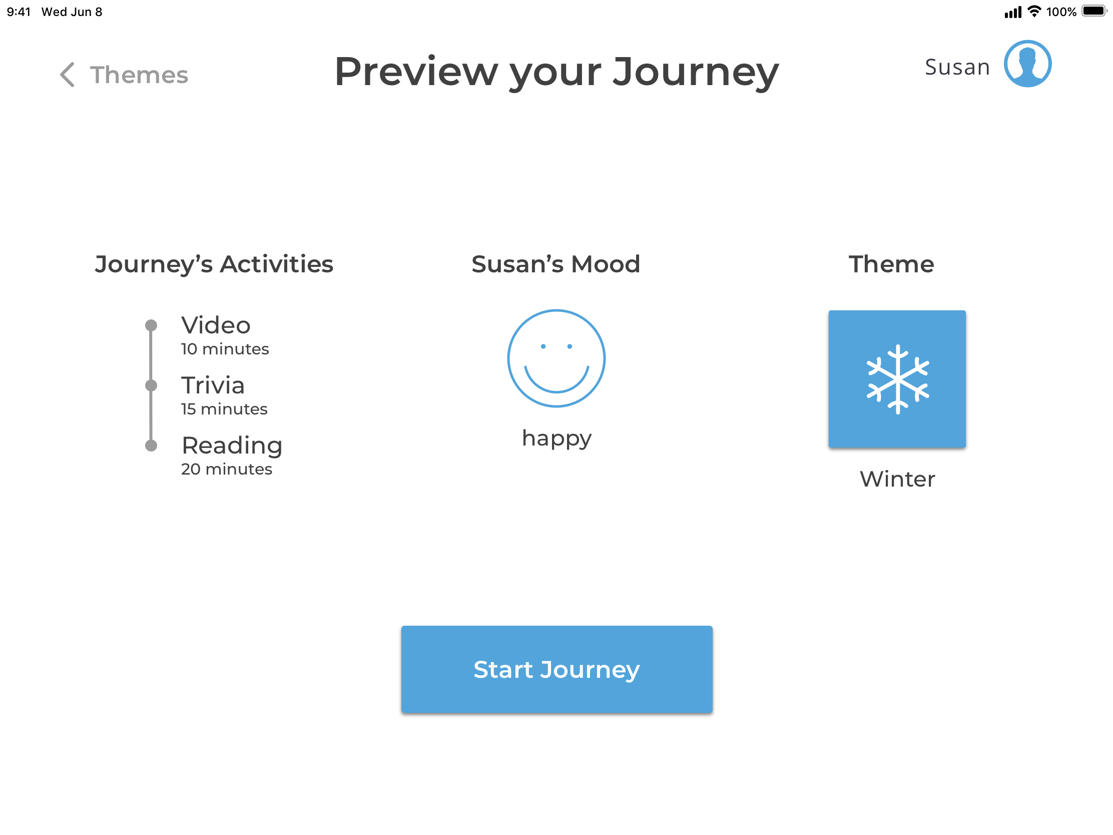Click the Winter theme label
This screenshot has height=835, width=1113.
point(897,479)
